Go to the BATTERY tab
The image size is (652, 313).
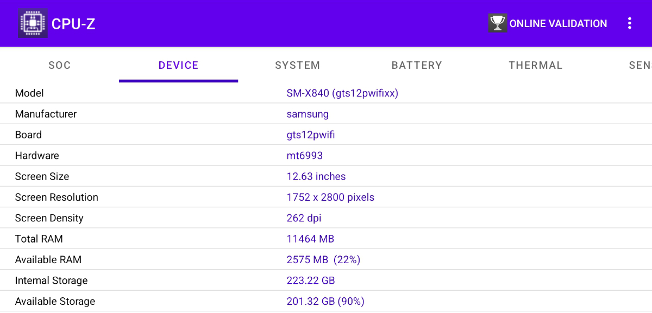(x=417, y=65)
